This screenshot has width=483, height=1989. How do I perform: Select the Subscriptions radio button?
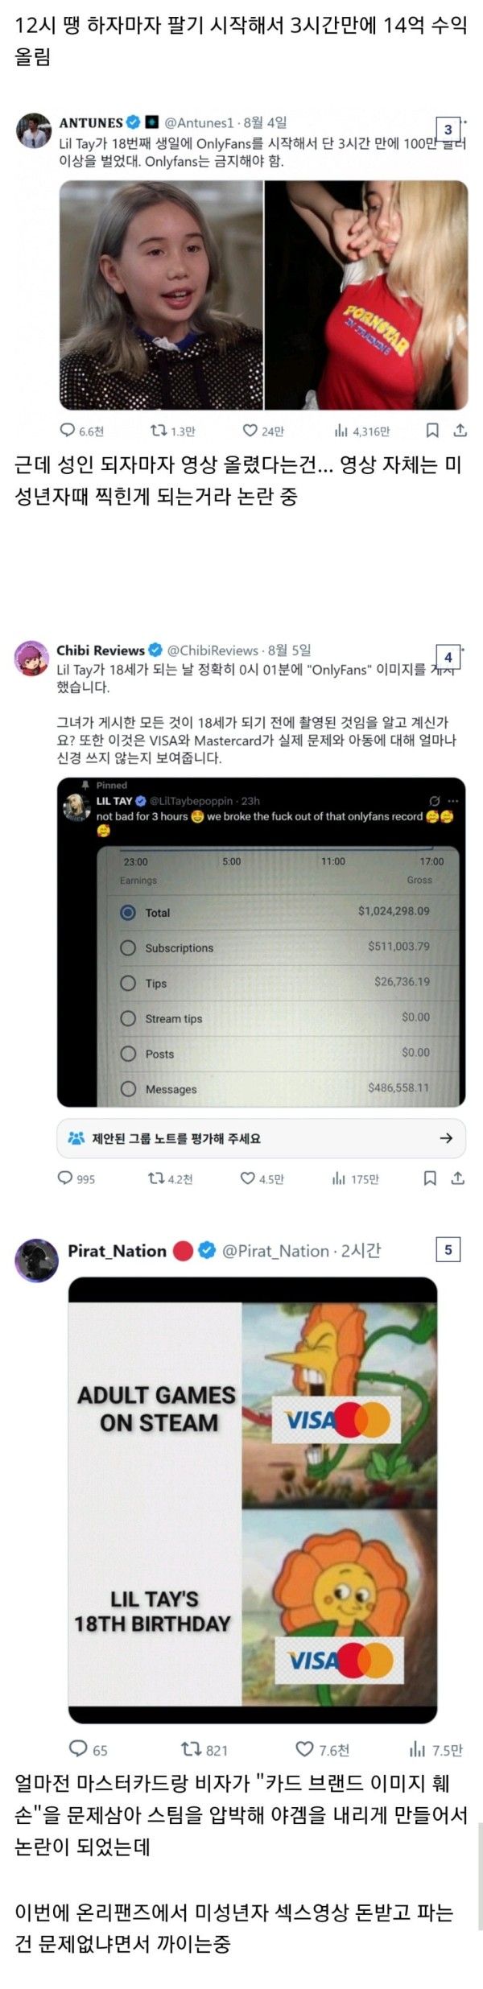127,947
